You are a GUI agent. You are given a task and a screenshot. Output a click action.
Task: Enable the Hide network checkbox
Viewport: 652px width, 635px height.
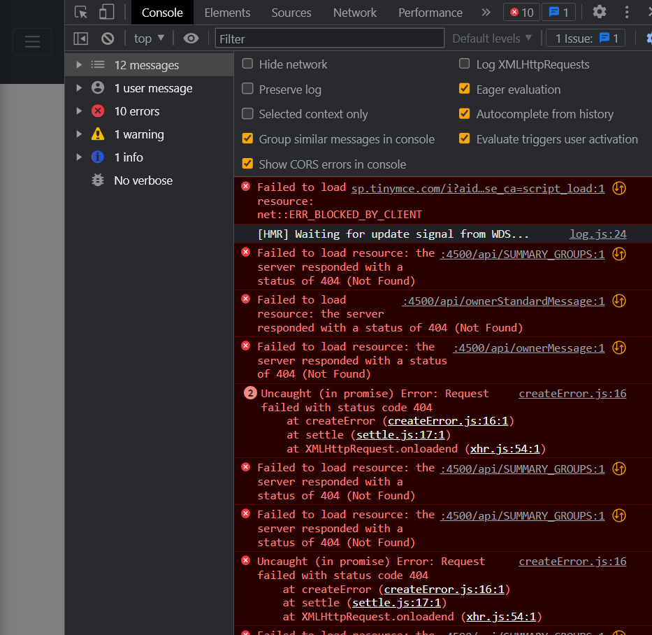click(x=247, y=63)
